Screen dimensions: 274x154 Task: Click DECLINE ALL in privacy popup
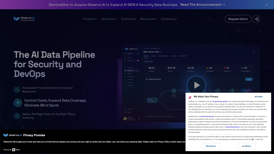point(211,146)
